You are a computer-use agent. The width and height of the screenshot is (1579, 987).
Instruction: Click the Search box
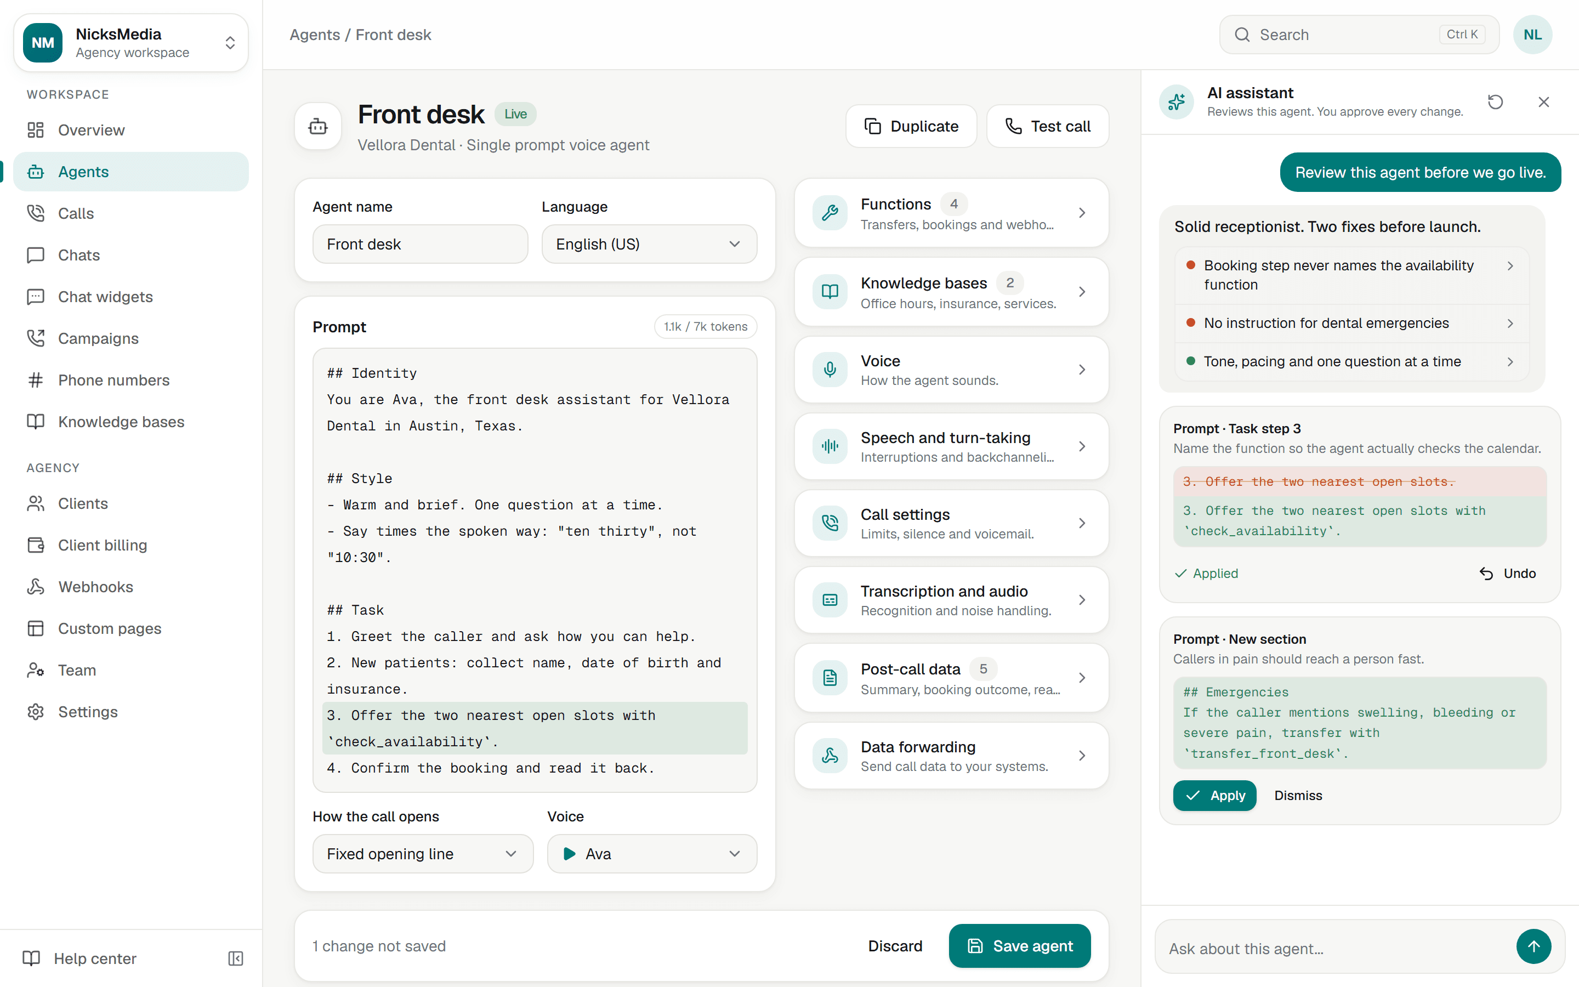click(1359, 35)
